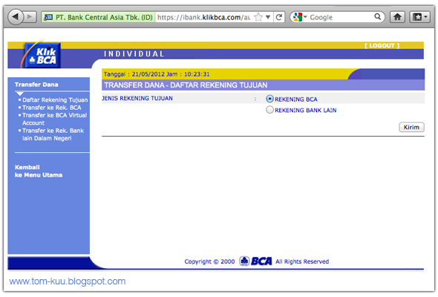
Task: Open Google search engine selector dropdown
Action: [x=300, y=17]
